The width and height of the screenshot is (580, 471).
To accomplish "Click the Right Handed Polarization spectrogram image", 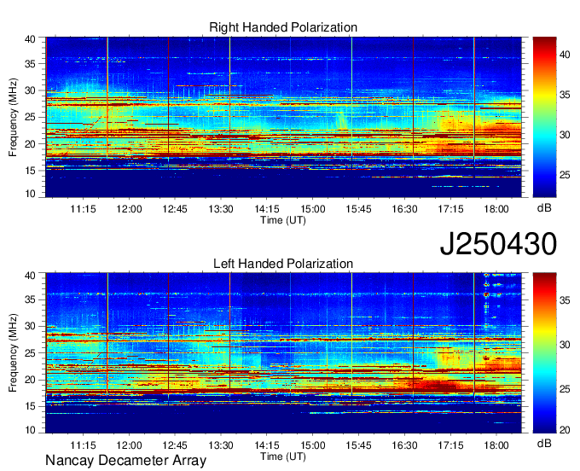I will (283, 117).
